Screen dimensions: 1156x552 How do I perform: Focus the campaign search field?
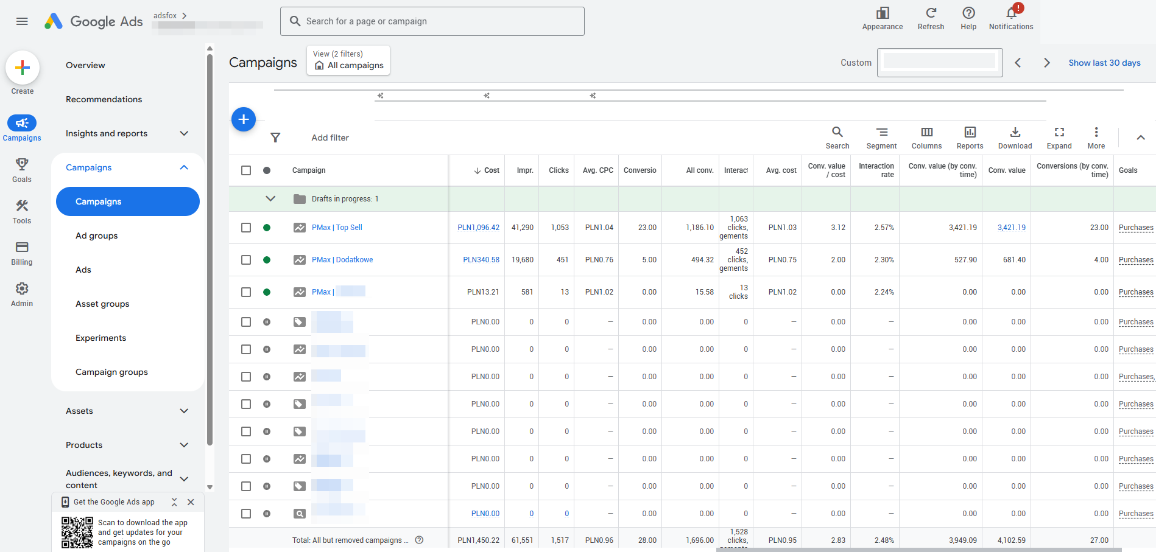click(x=432, y=21)
